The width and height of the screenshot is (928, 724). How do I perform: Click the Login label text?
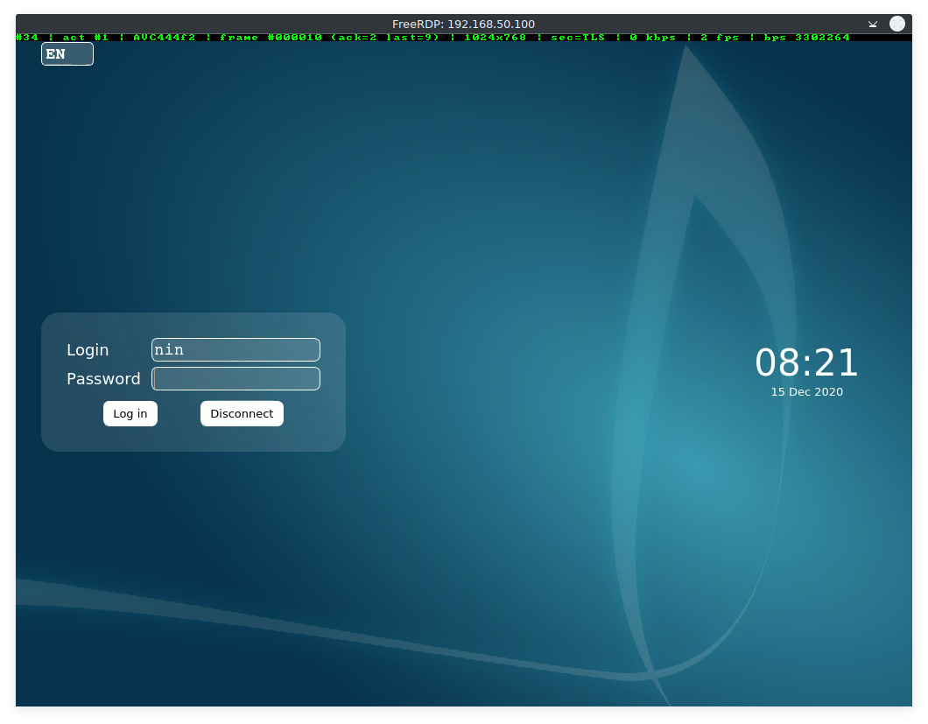pos(88,350)
